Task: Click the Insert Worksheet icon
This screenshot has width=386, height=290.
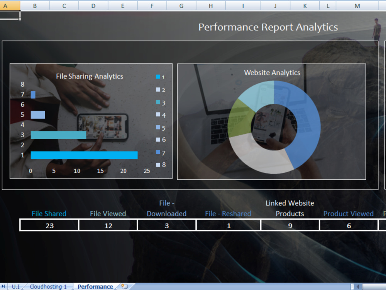Action: point(124,287)
